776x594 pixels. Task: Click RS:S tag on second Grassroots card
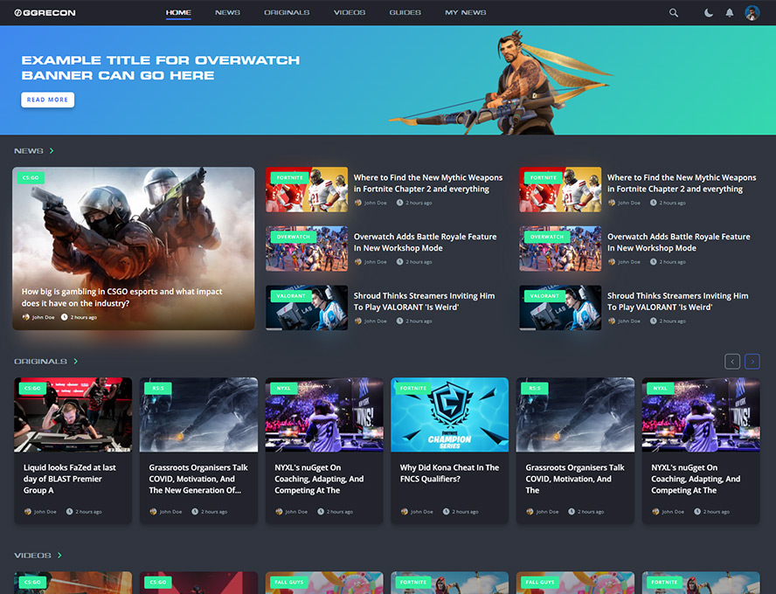tap(535, 388)
